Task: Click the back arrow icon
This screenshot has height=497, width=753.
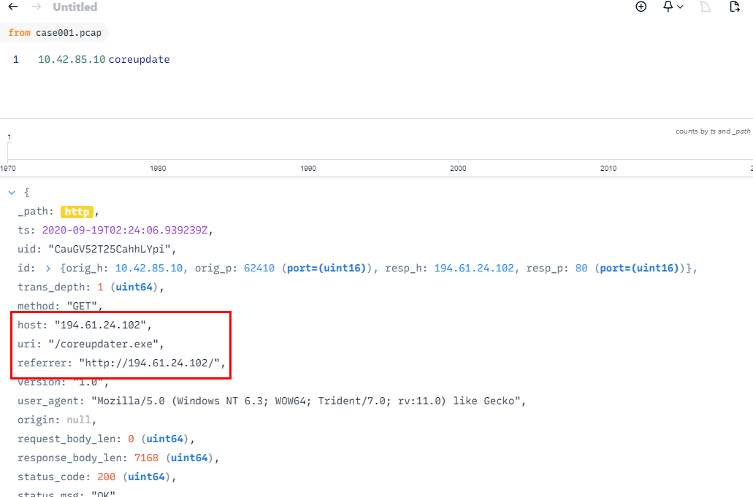Action: [x=12, y=7]
